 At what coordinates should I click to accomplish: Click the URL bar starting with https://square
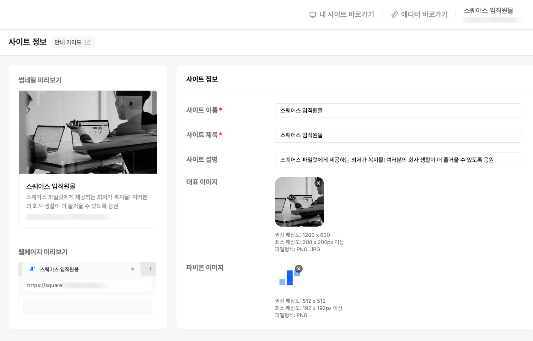87,286
